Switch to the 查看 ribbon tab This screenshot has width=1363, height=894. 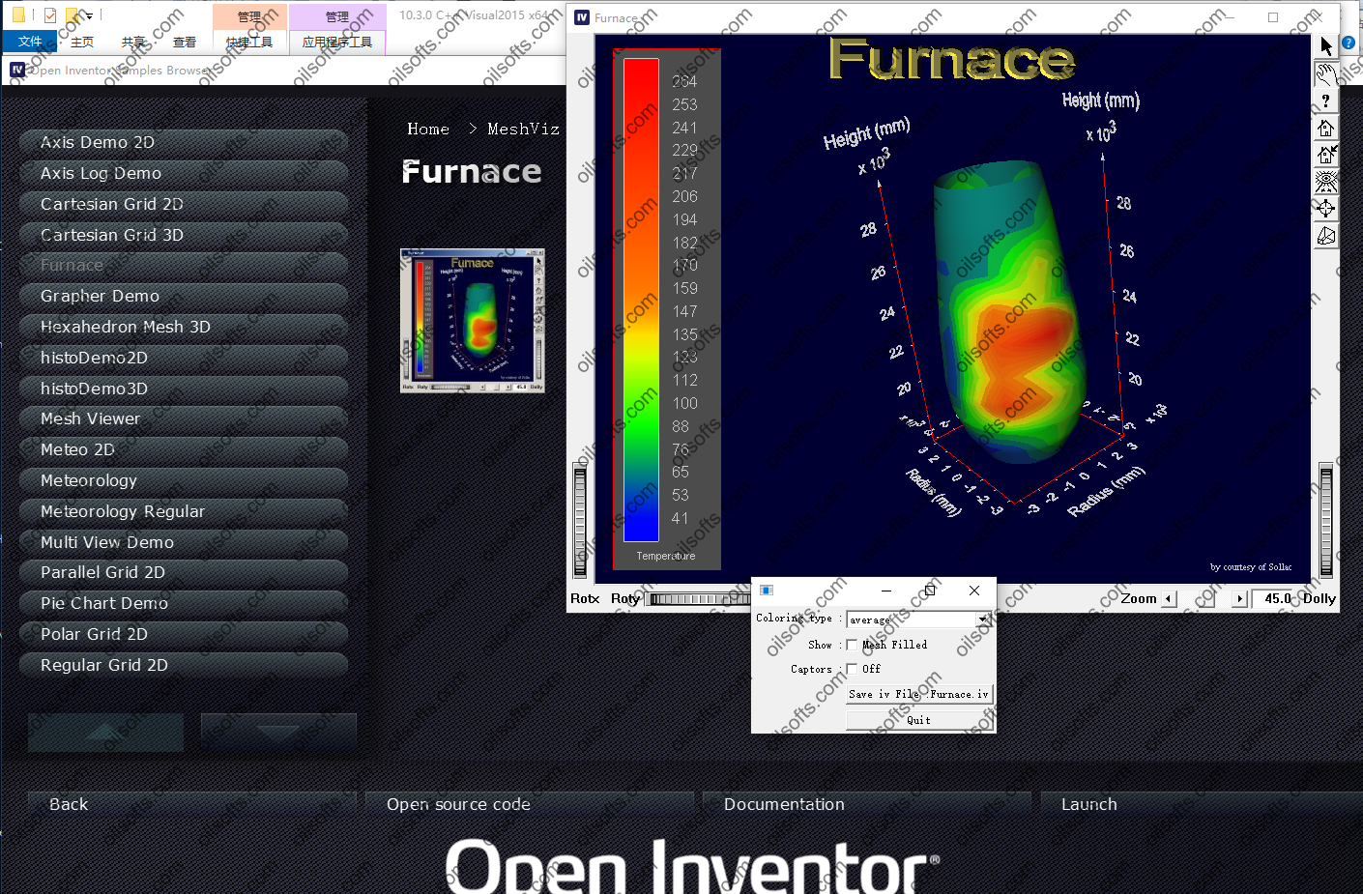(185, 42)
